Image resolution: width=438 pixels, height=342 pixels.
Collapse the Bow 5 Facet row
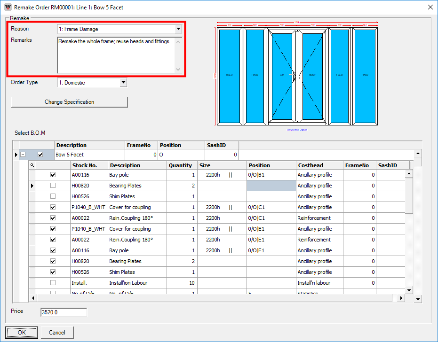pos(23,155)
